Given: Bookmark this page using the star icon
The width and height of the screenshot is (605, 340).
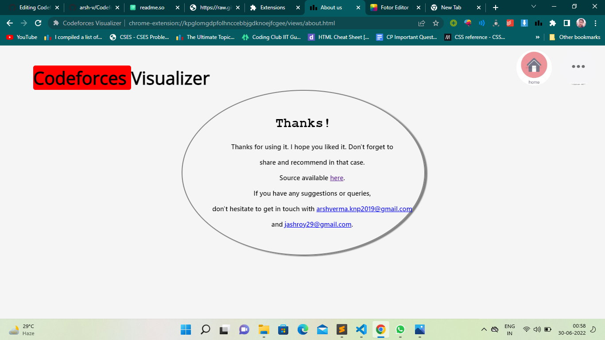Looking at the screenshot, I should coord(436,23).
